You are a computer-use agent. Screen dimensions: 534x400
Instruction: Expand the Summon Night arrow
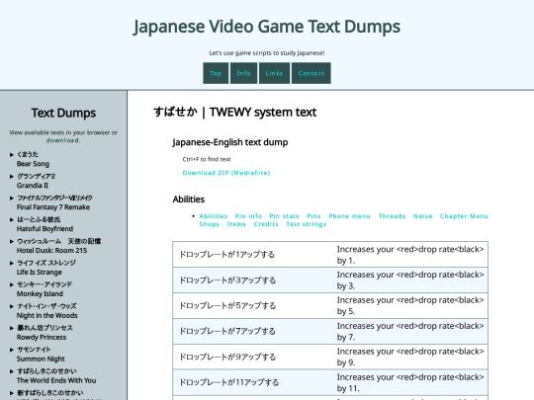tap(12, 350)
